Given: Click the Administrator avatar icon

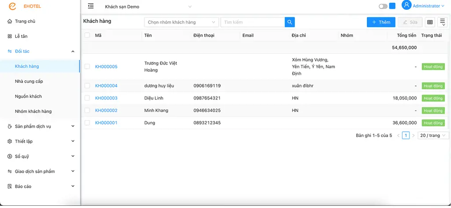Looking at the screenshot, I should [407, 5].
